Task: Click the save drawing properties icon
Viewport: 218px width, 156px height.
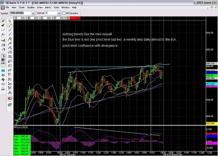Action: [10, 105]
